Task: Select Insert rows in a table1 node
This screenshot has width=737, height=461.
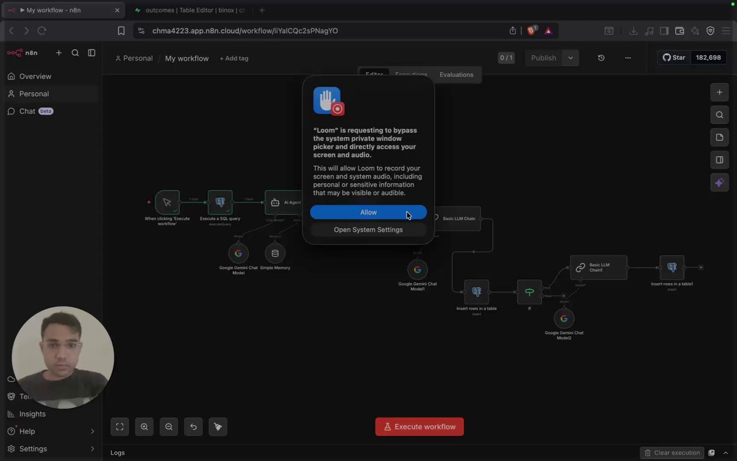Action: pyautogui.click(x=672, y=267)
